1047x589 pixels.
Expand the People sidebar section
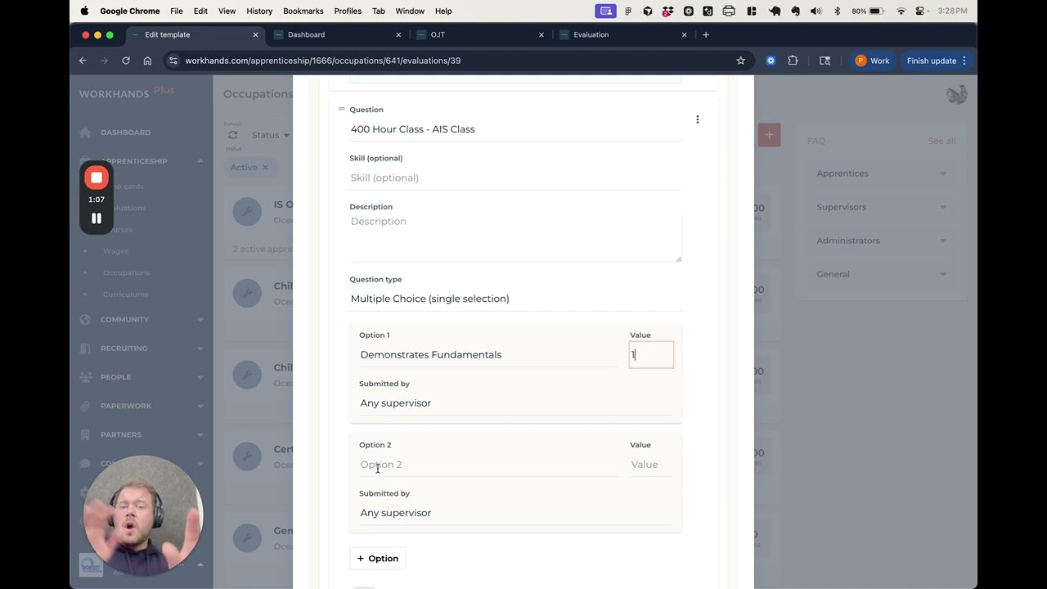point(142,377)
